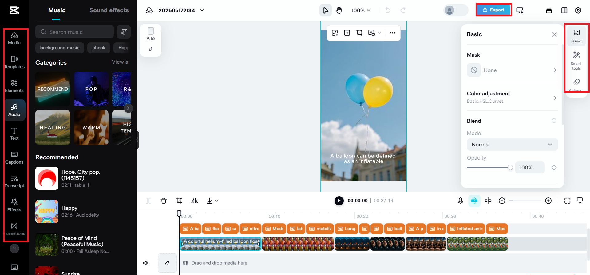Open the Transcript panel
Viewport: 590px width, 275px height.
[14, 181]
